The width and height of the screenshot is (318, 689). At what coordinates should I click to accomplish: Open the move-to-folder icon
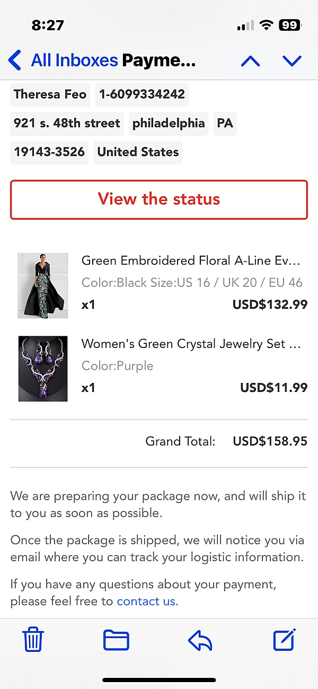[x=116, y=640]
